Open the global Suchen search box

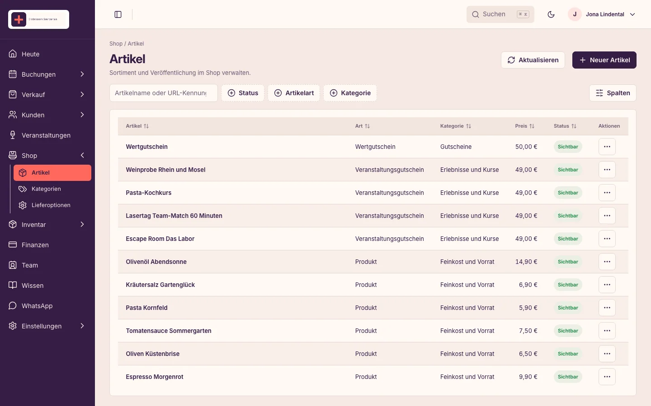(500, 14)
